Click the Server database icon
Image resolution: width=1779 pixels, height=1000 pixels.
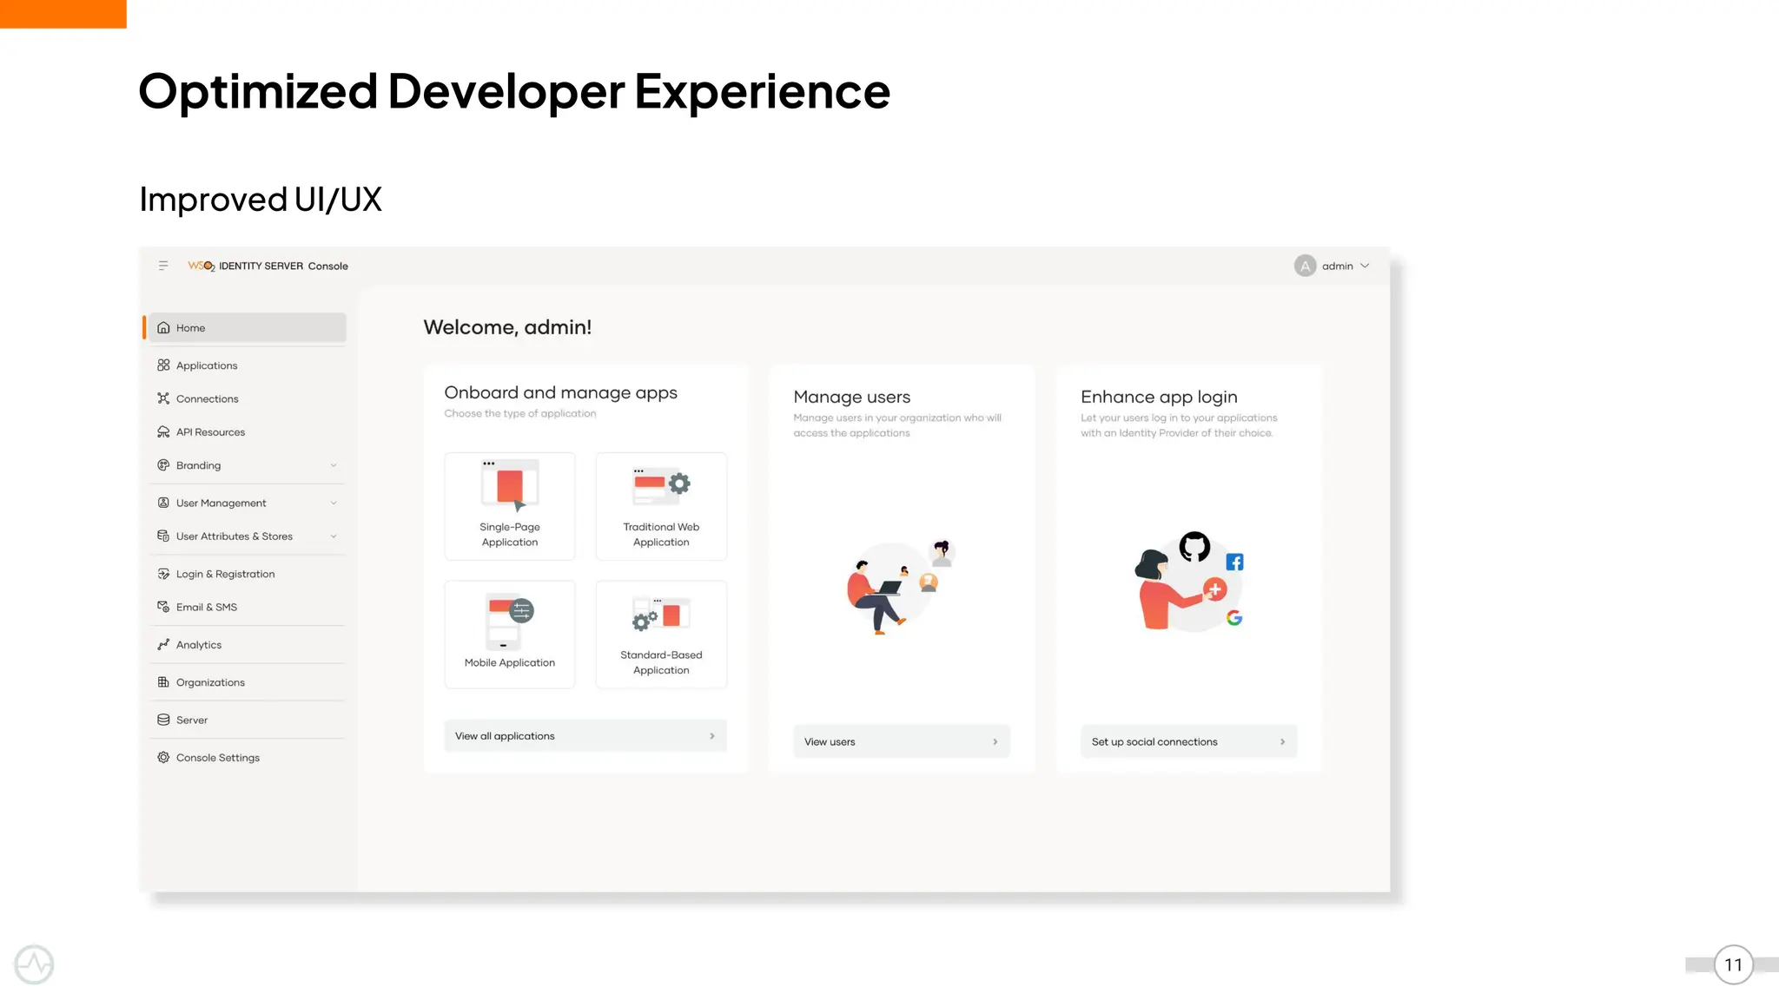tap(163, 720)
